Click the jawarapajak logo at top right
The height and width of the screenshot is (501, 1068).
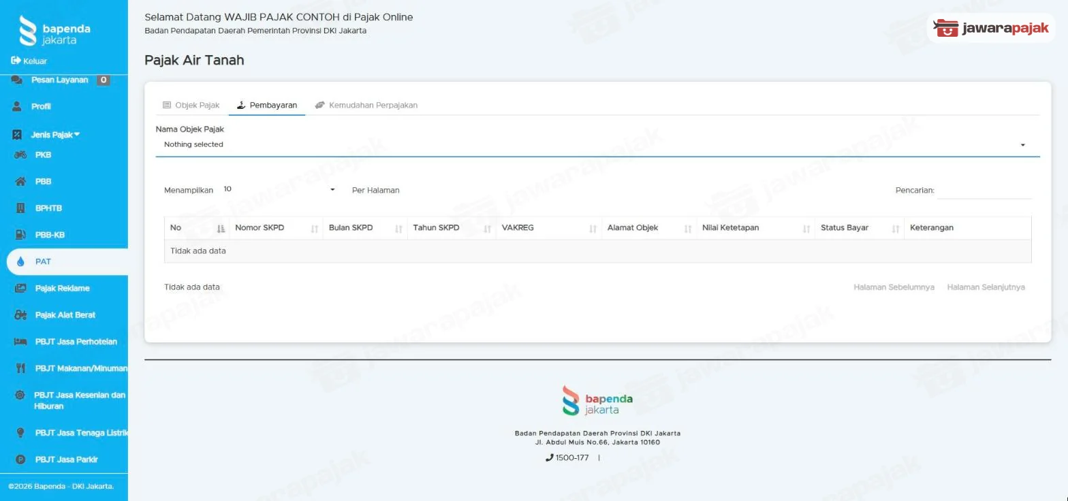tap(991, 29)
